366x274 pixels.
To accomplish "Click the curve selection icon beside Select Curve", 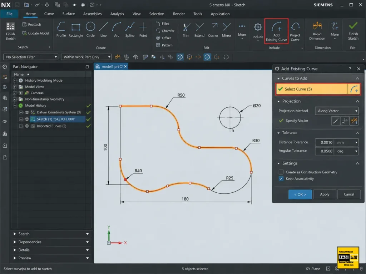I will coord(354,89).
